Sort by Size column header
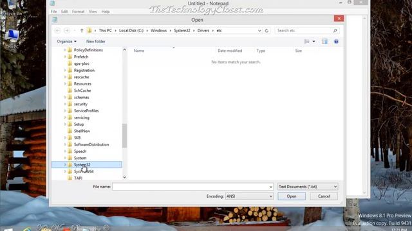Viewport: 412px width, 231px height. tap(299, 51)
